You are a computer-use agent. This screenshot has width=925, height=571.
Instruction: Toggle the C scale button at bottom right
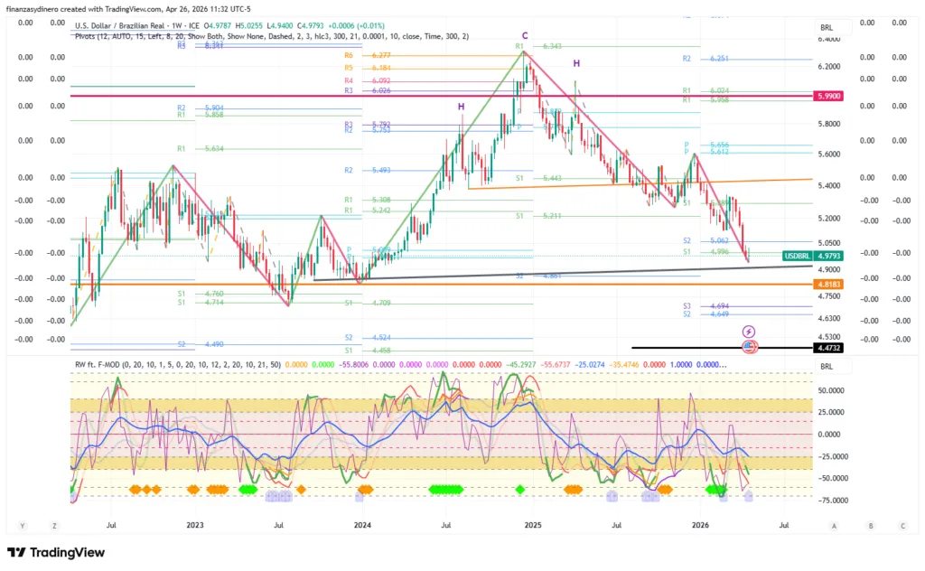click(902, 525)
